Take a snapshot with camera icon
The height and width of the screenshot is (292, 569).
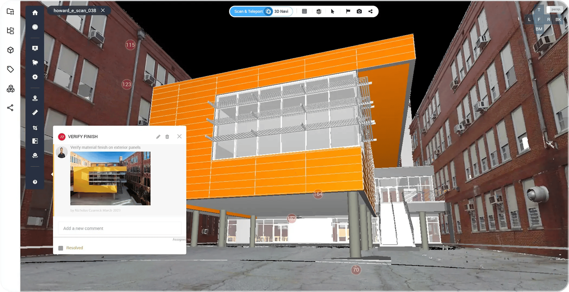point(359,11)
